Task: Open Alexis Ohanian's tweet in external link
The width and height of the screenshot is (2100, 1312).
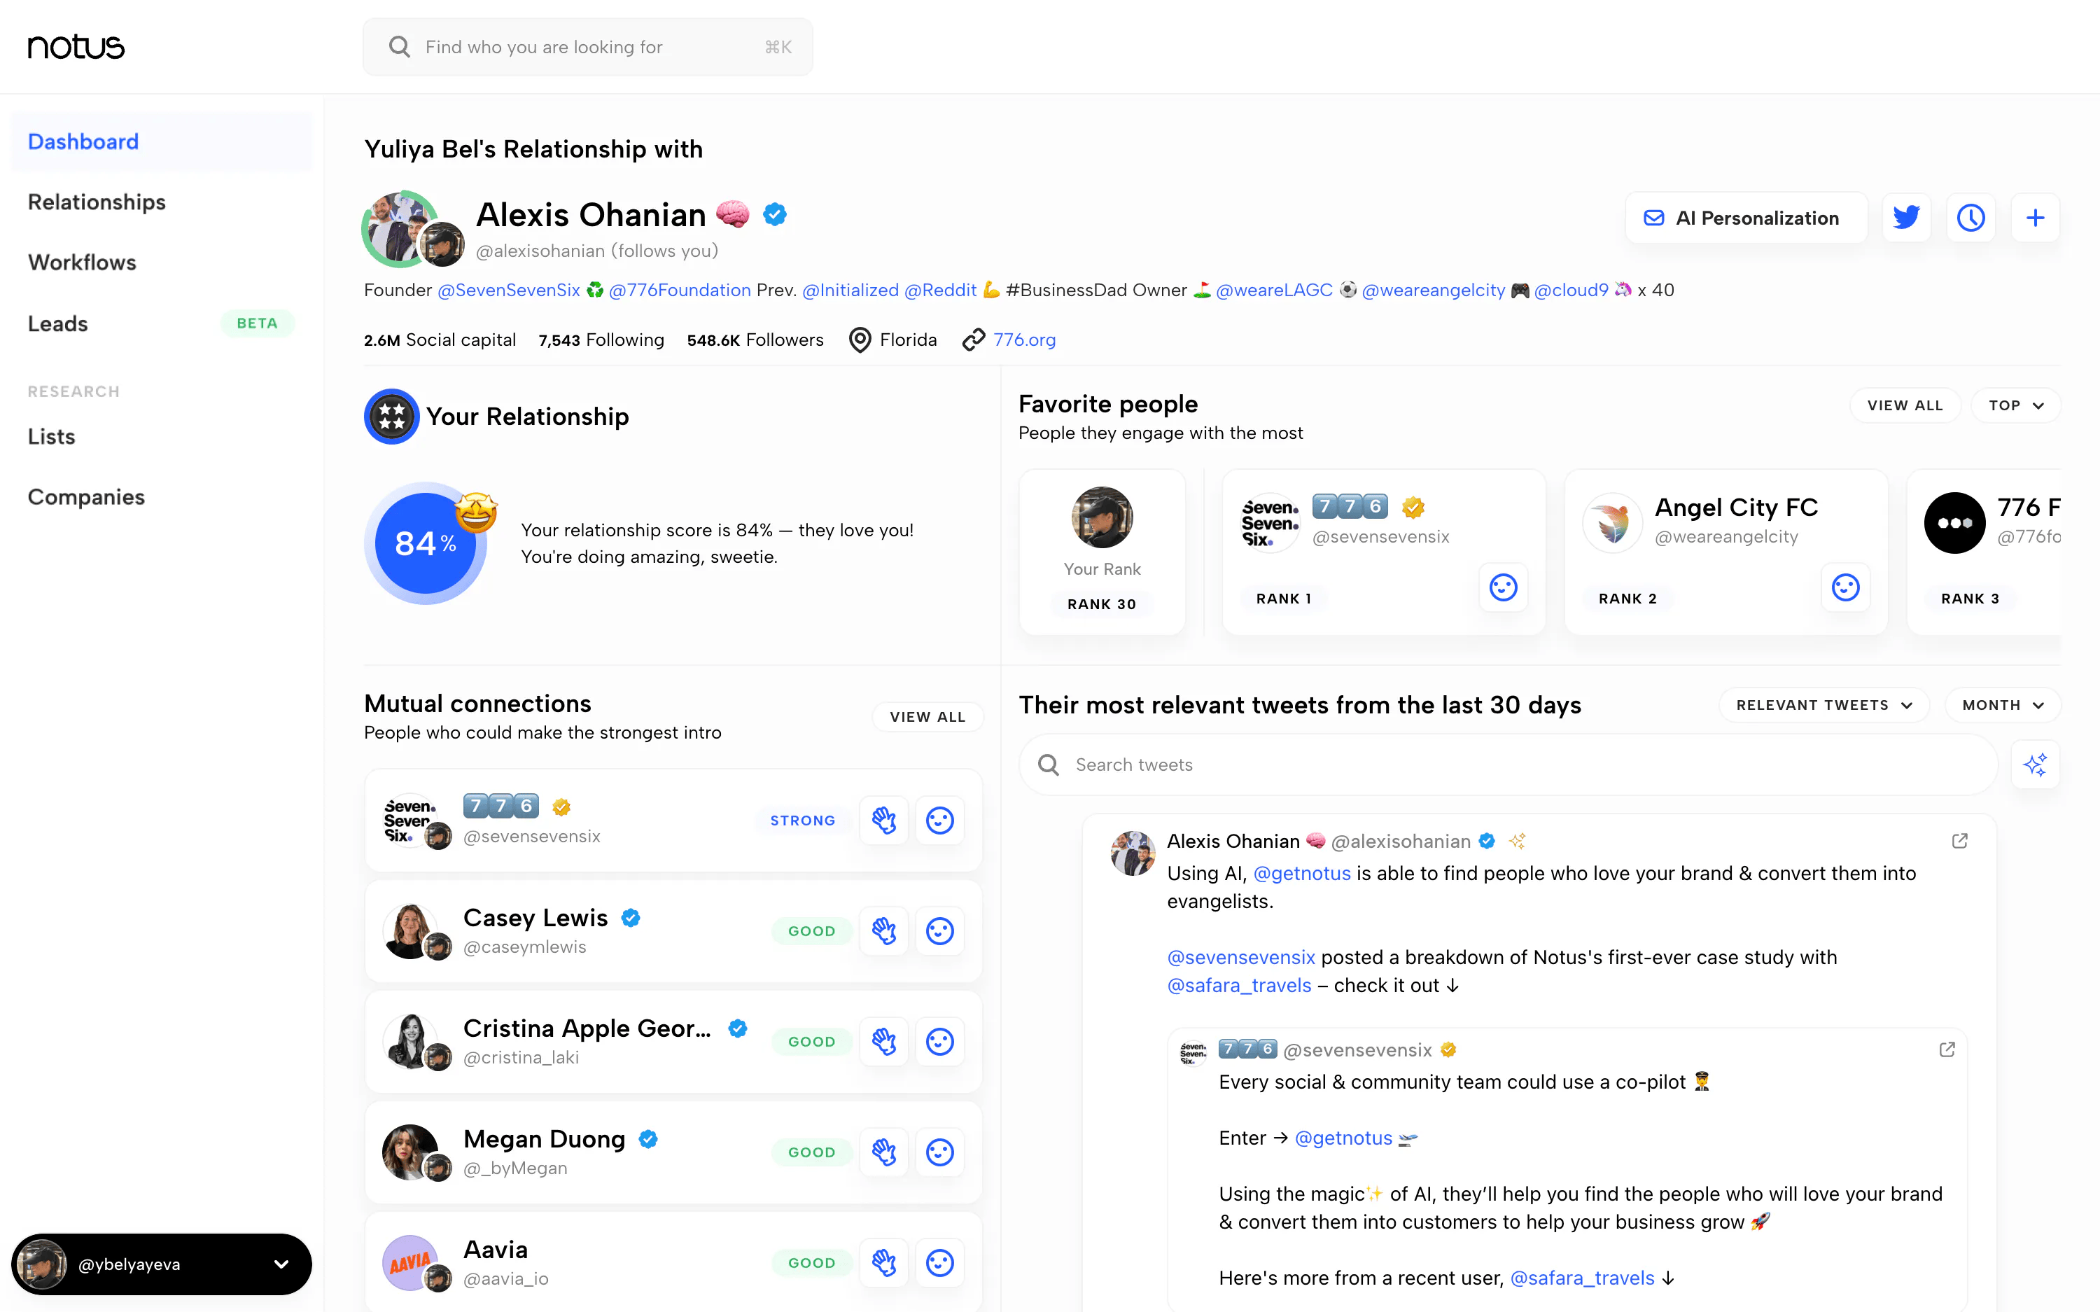Action: click(1959, 841)
